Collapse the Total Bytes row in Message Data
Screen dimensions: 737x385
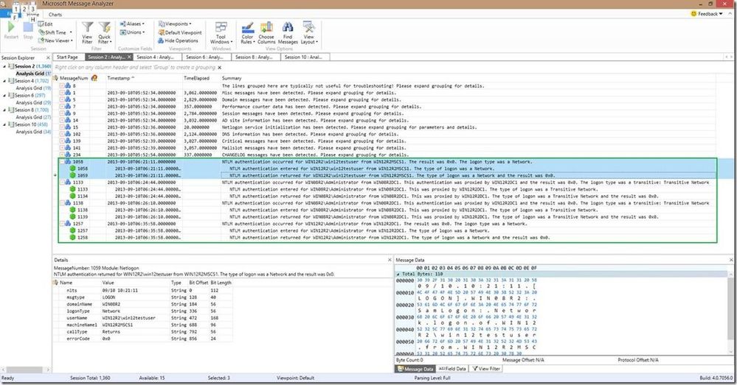click(398, 274)
